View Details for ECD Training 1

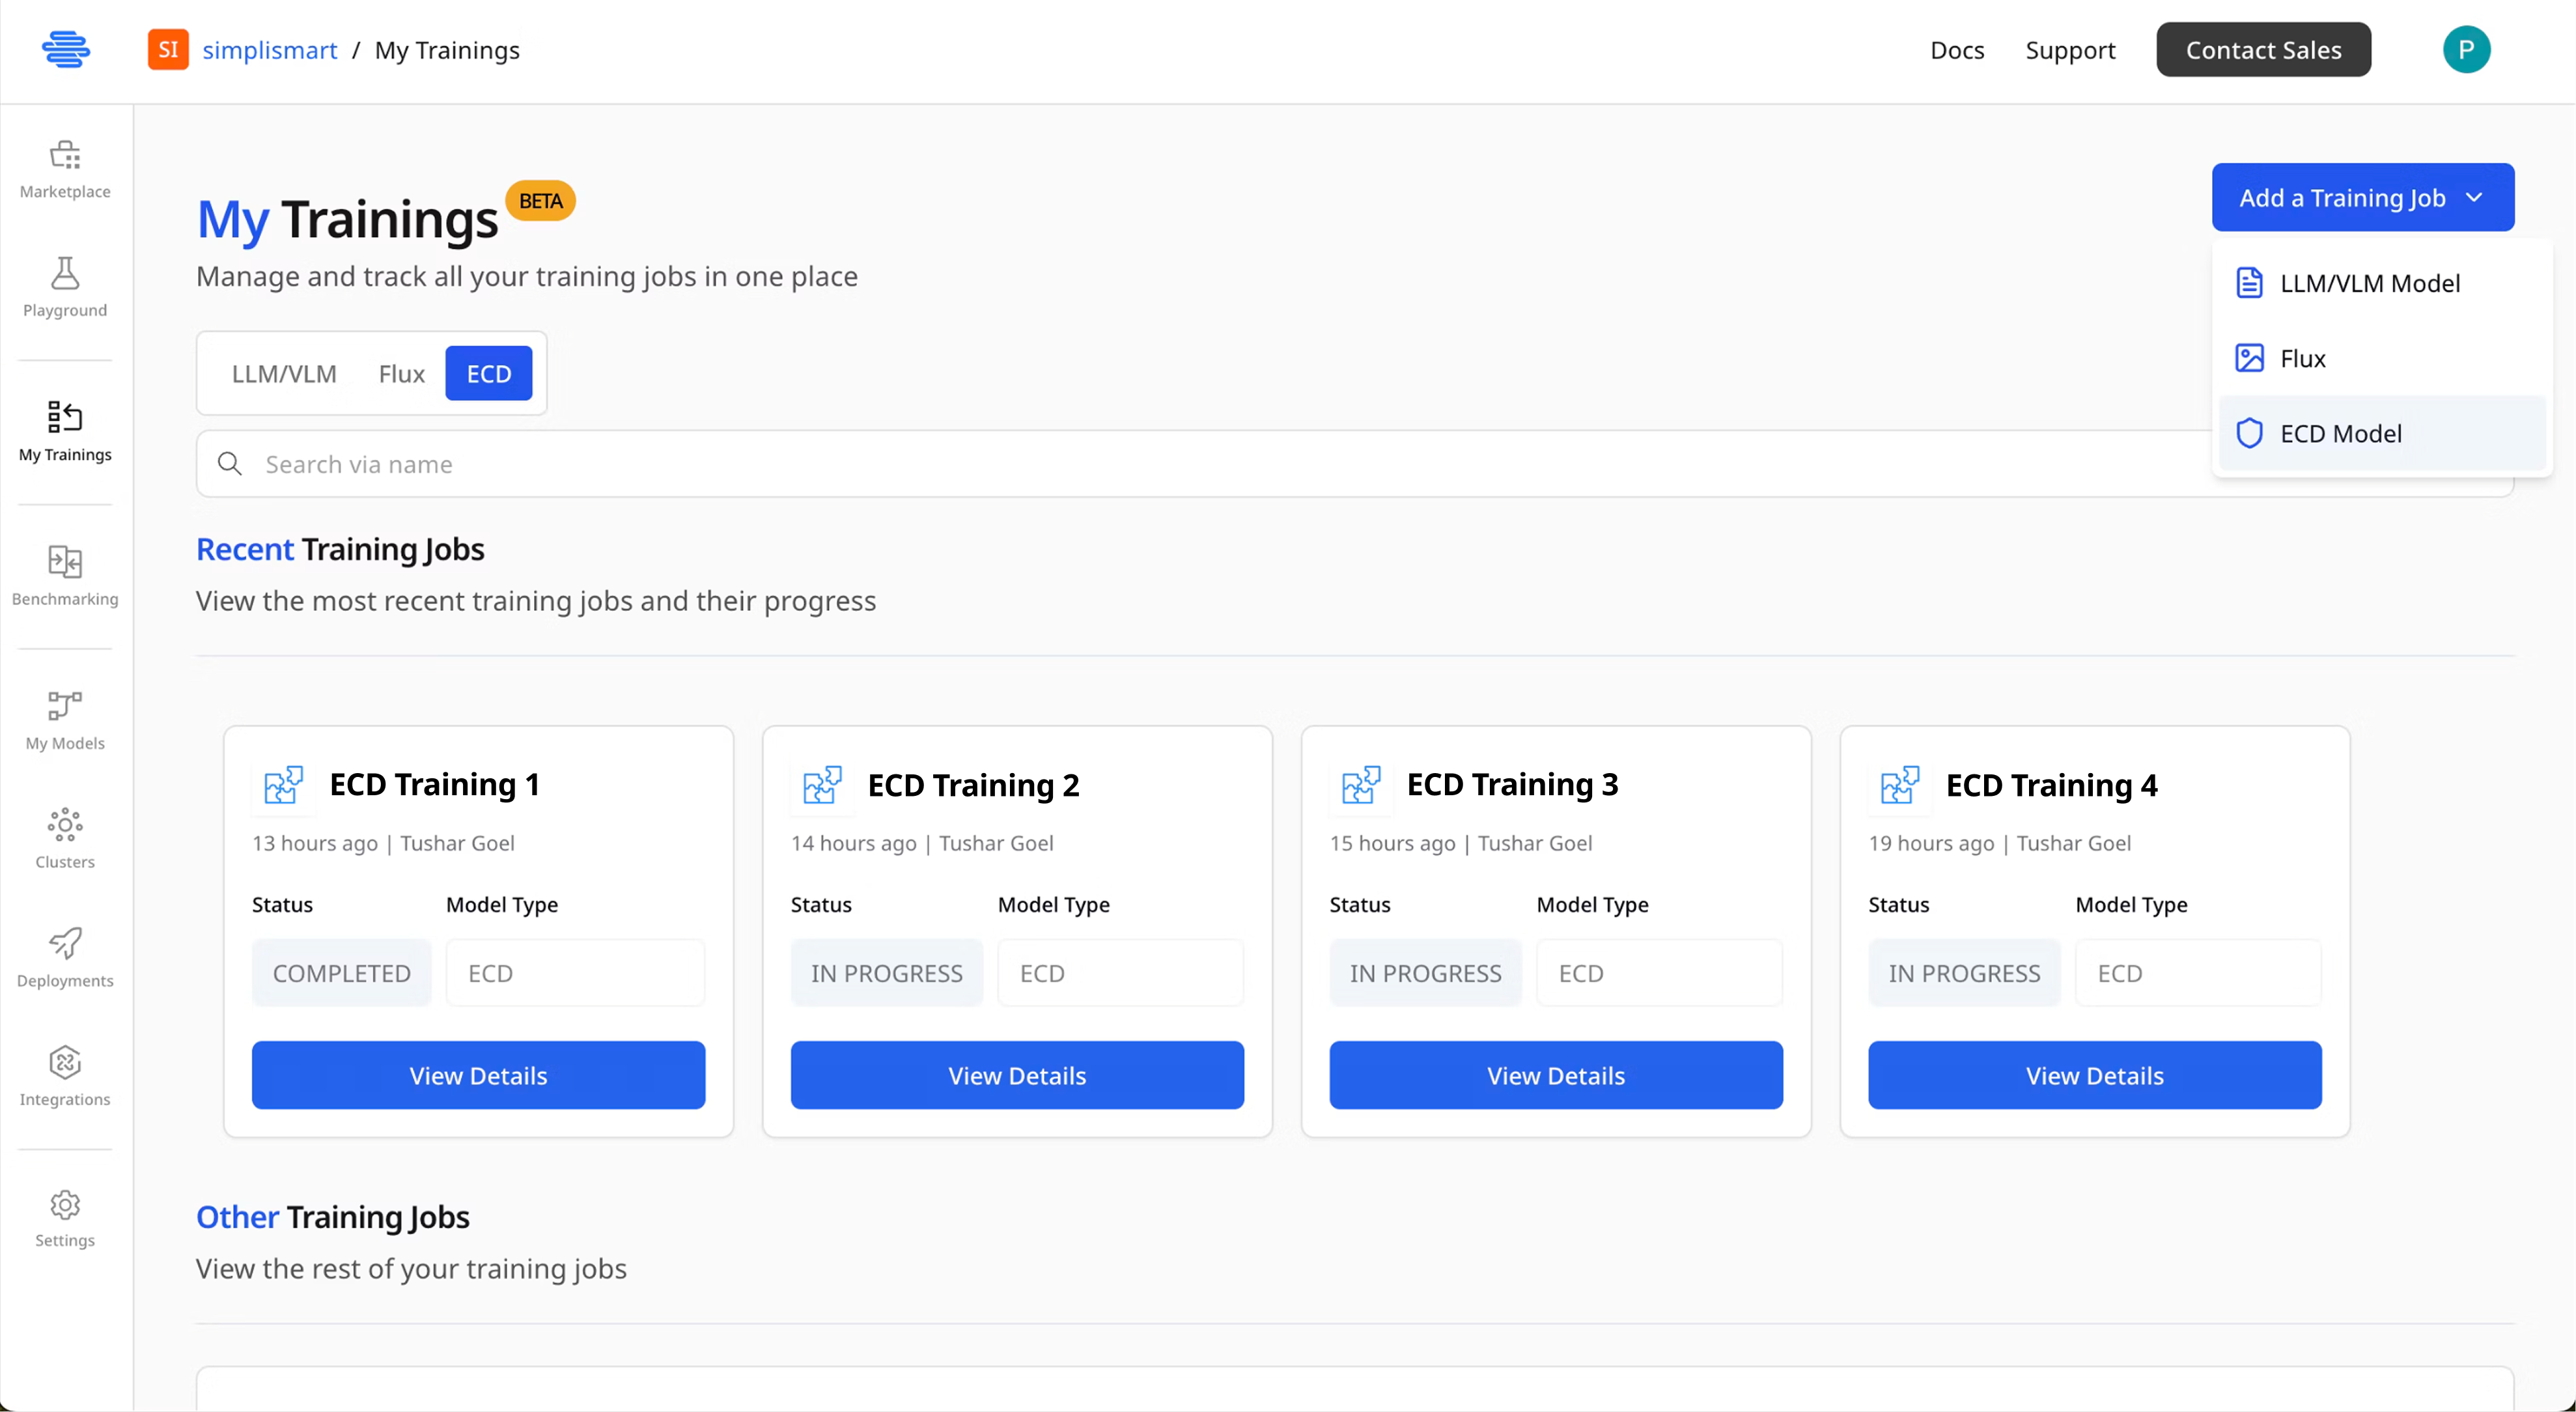click(478, 1075)
